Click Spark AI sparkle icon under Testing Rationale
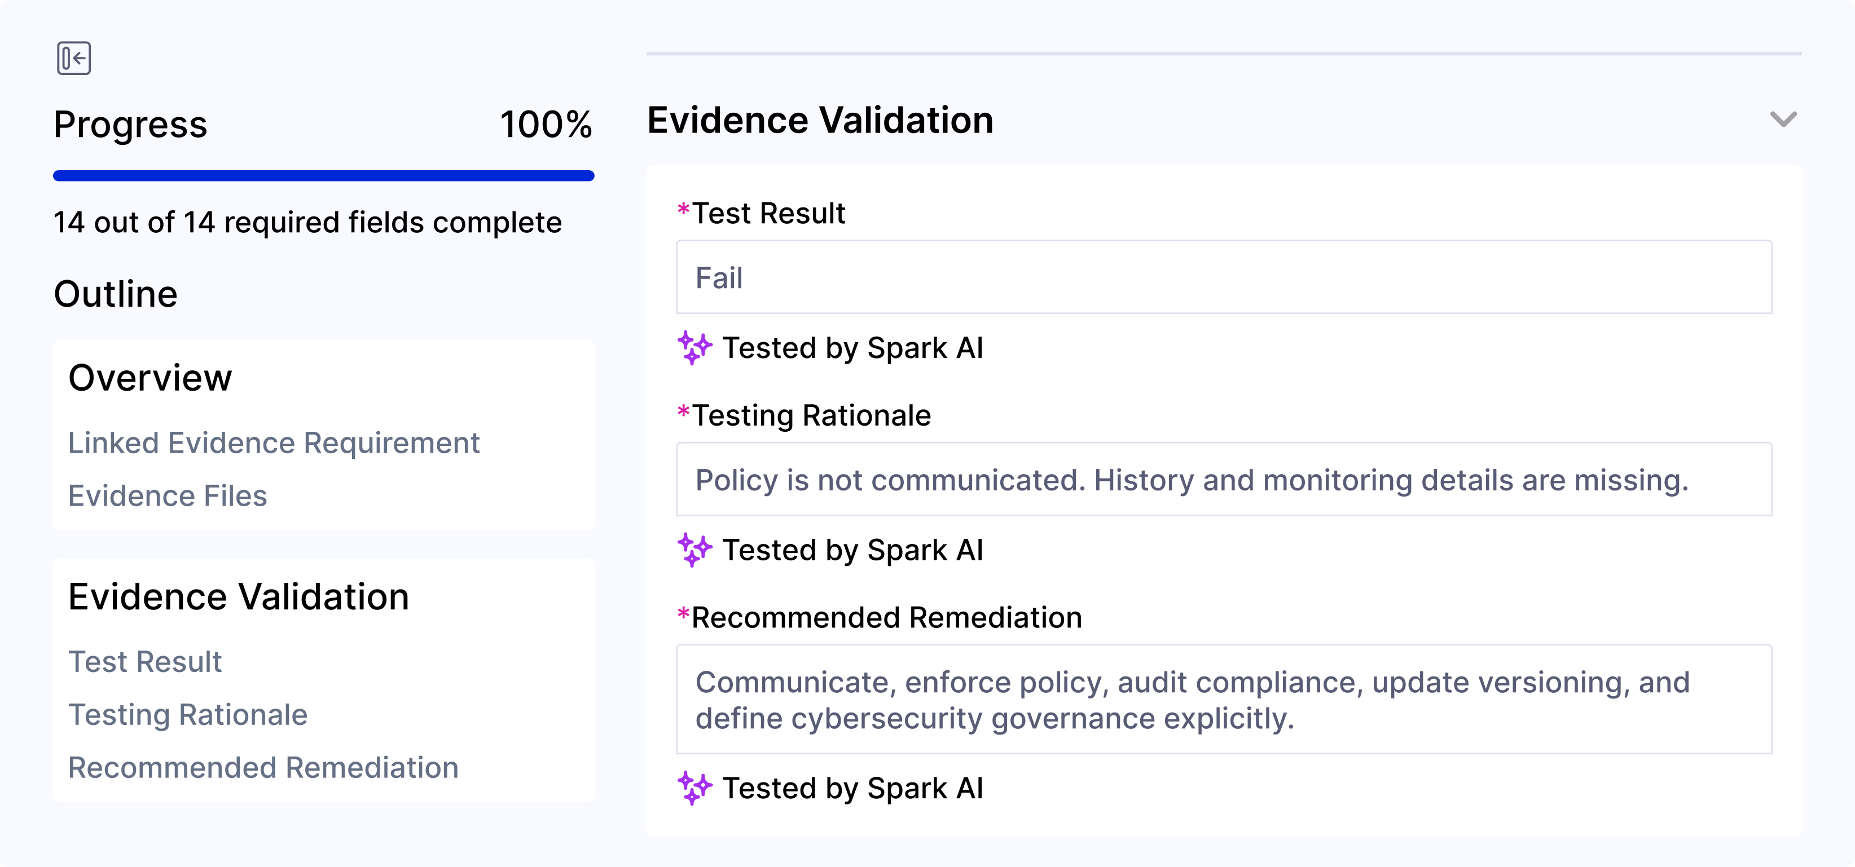1855x867 pixels. click(694, 550)
